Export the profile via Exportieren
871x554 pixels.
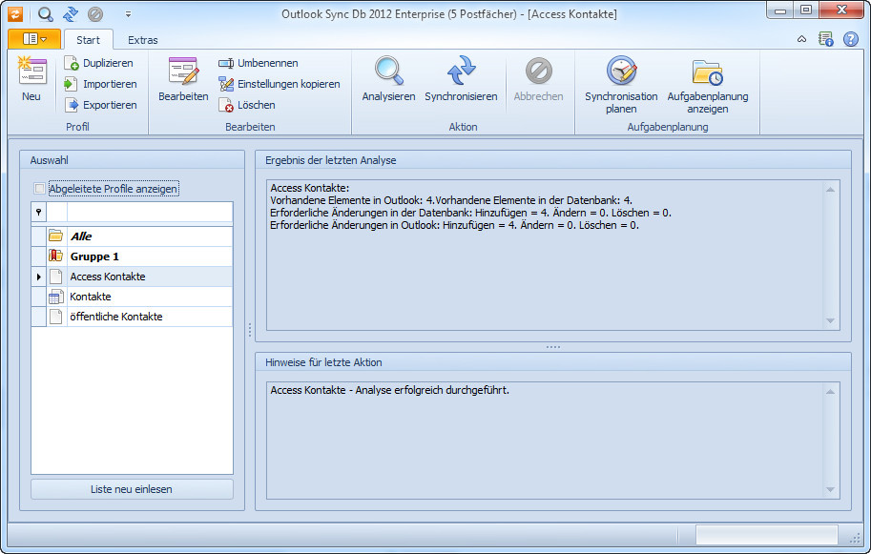tap(100, 105)
